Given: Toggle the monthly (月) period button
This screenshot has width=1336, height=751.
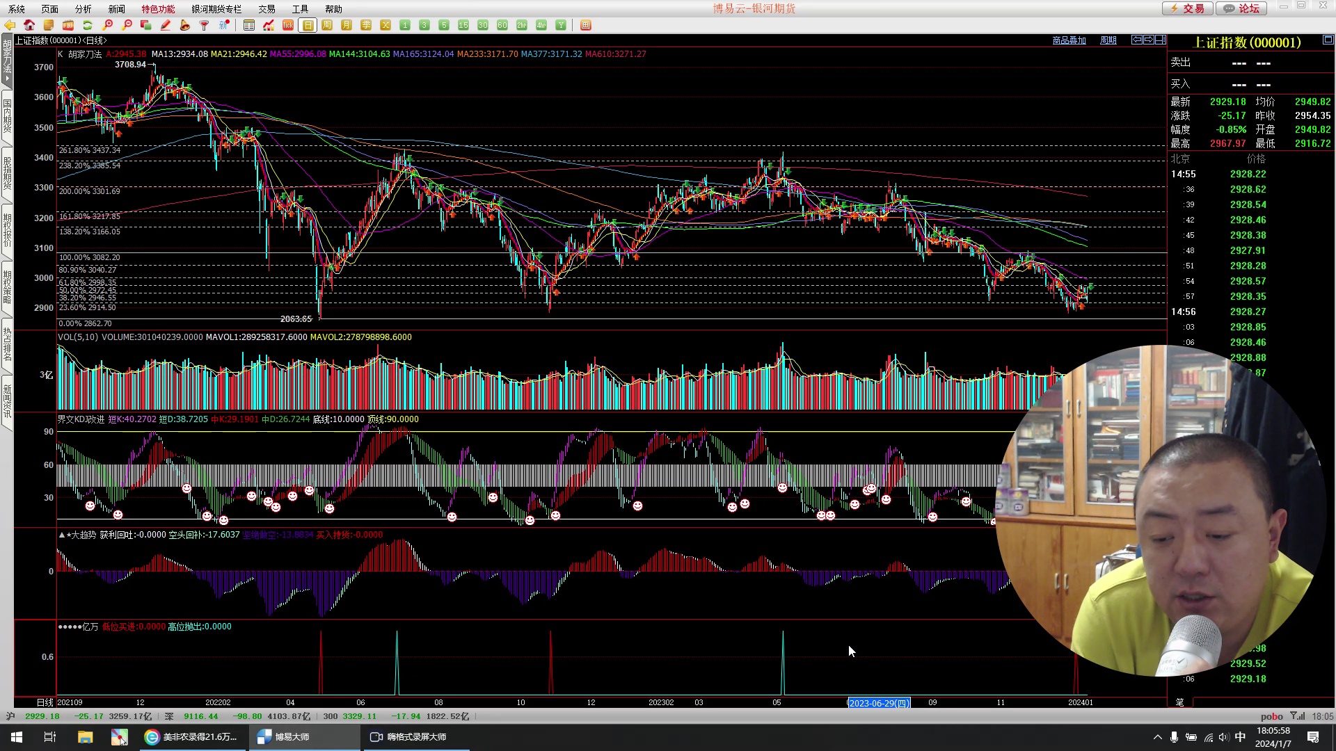Looking at the screenshot, I should [347, 25].
